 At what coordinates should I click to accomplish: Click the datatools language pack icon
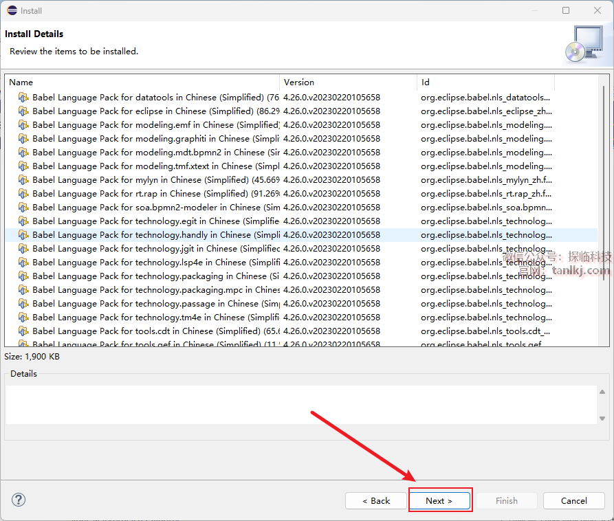tap(23, 98)
